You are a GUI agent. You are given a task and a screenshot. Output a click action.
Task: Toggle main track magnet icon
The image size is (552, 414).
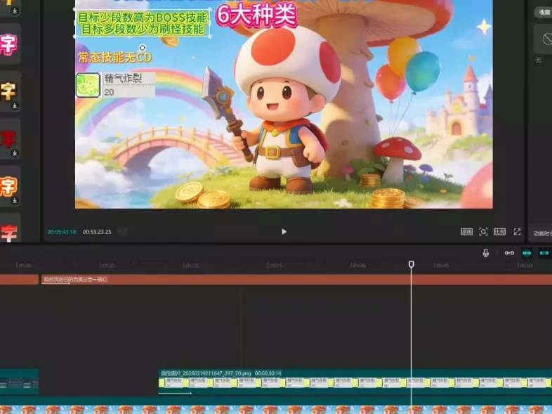click(509, 253)
